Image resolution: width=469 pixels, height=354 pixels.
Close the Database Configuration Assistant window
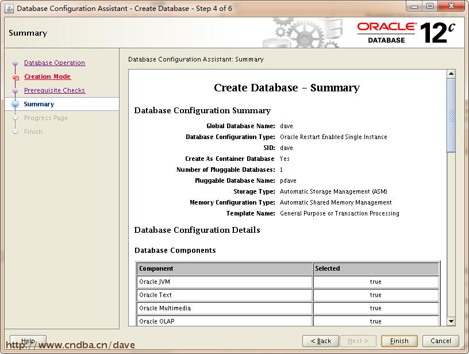coord(452,6)
